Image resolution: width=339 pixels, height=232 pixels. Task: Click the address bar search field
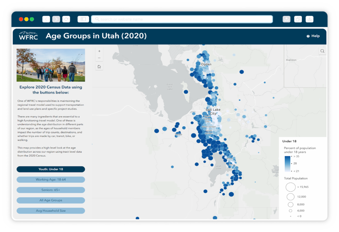click(182, 19)
